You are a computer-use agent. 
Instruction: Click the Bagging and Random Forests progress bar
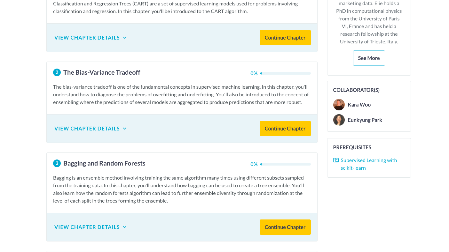pyautogui.click(x=286, y=164)
